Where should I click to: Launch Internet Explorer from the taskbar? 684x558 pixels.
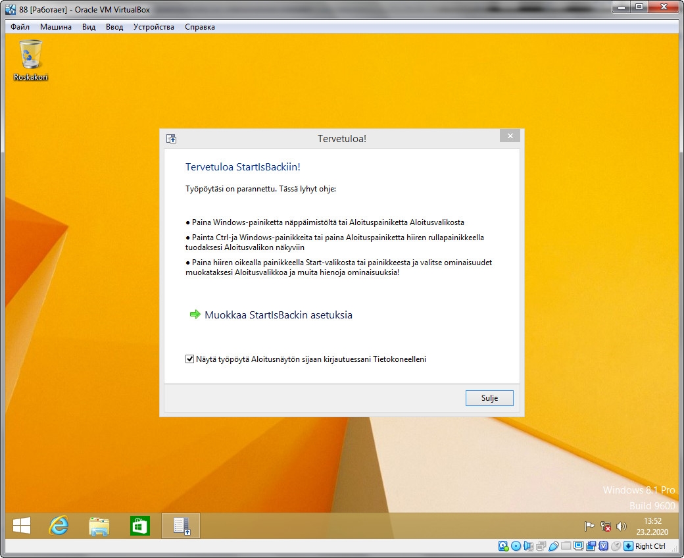tap(59, 526)
